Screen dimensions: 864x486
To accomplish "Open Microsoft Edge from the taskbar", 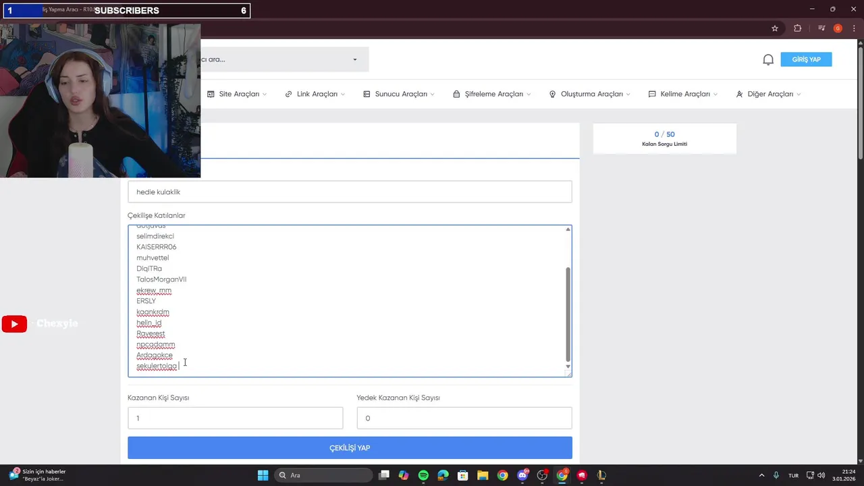I will tap(443, 475).
